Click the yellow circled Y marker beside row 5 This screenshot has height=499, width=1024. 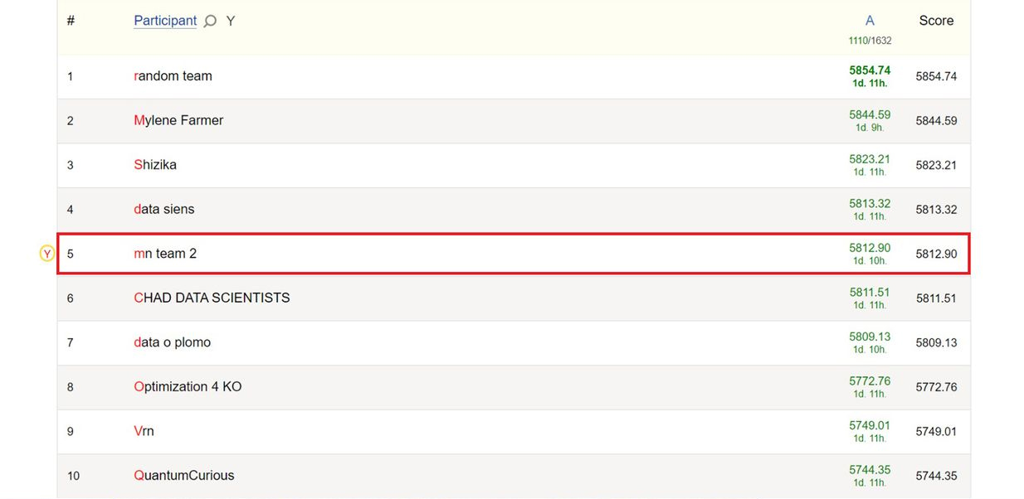pos(47,254)
